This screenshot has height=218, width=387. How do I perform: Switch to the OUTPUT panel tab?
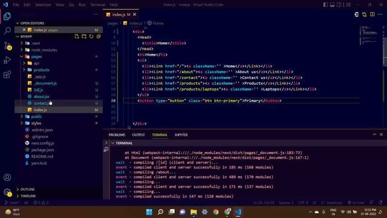[x=138, y=134]
